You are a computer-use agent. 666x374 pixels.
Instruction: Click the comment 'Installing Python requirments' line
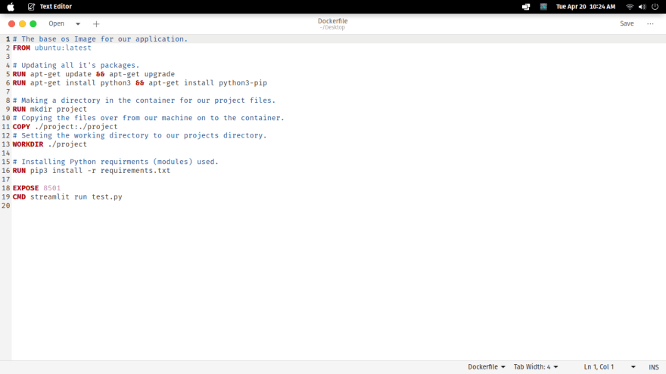click(116, 162)
